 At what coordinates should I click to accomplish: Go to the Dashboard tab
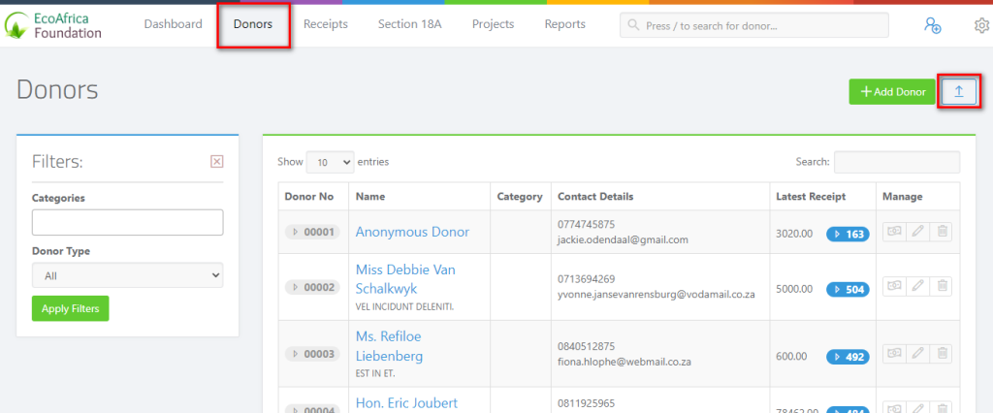click(x=173, y=24)
